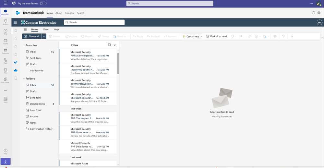
Task: Open the Search tab of TeamsOutlook
Action: (81, 13)
